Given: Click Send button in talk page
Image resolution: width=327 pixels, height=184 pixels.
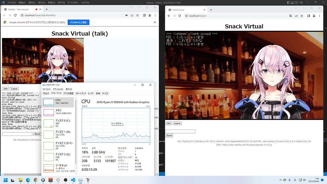Looking at the screenshot, I should click(37, 134).
